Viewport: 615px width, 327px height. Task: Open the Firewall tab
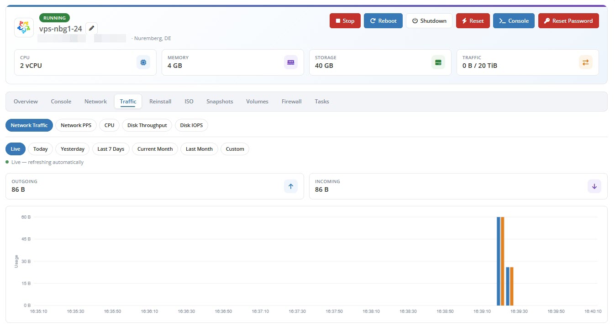[x=292, y=102]
